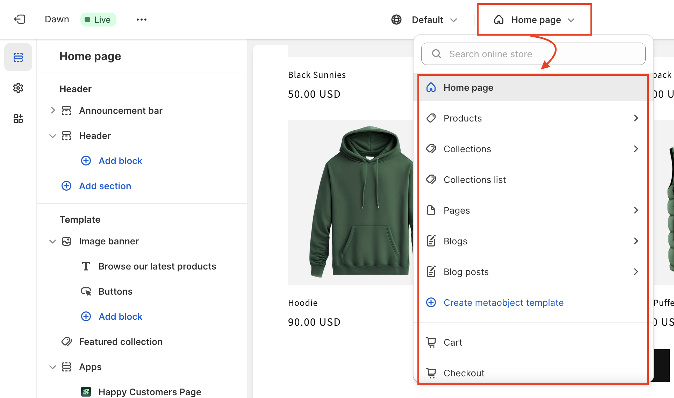Click Create metaobject template link

coord(503,303)
